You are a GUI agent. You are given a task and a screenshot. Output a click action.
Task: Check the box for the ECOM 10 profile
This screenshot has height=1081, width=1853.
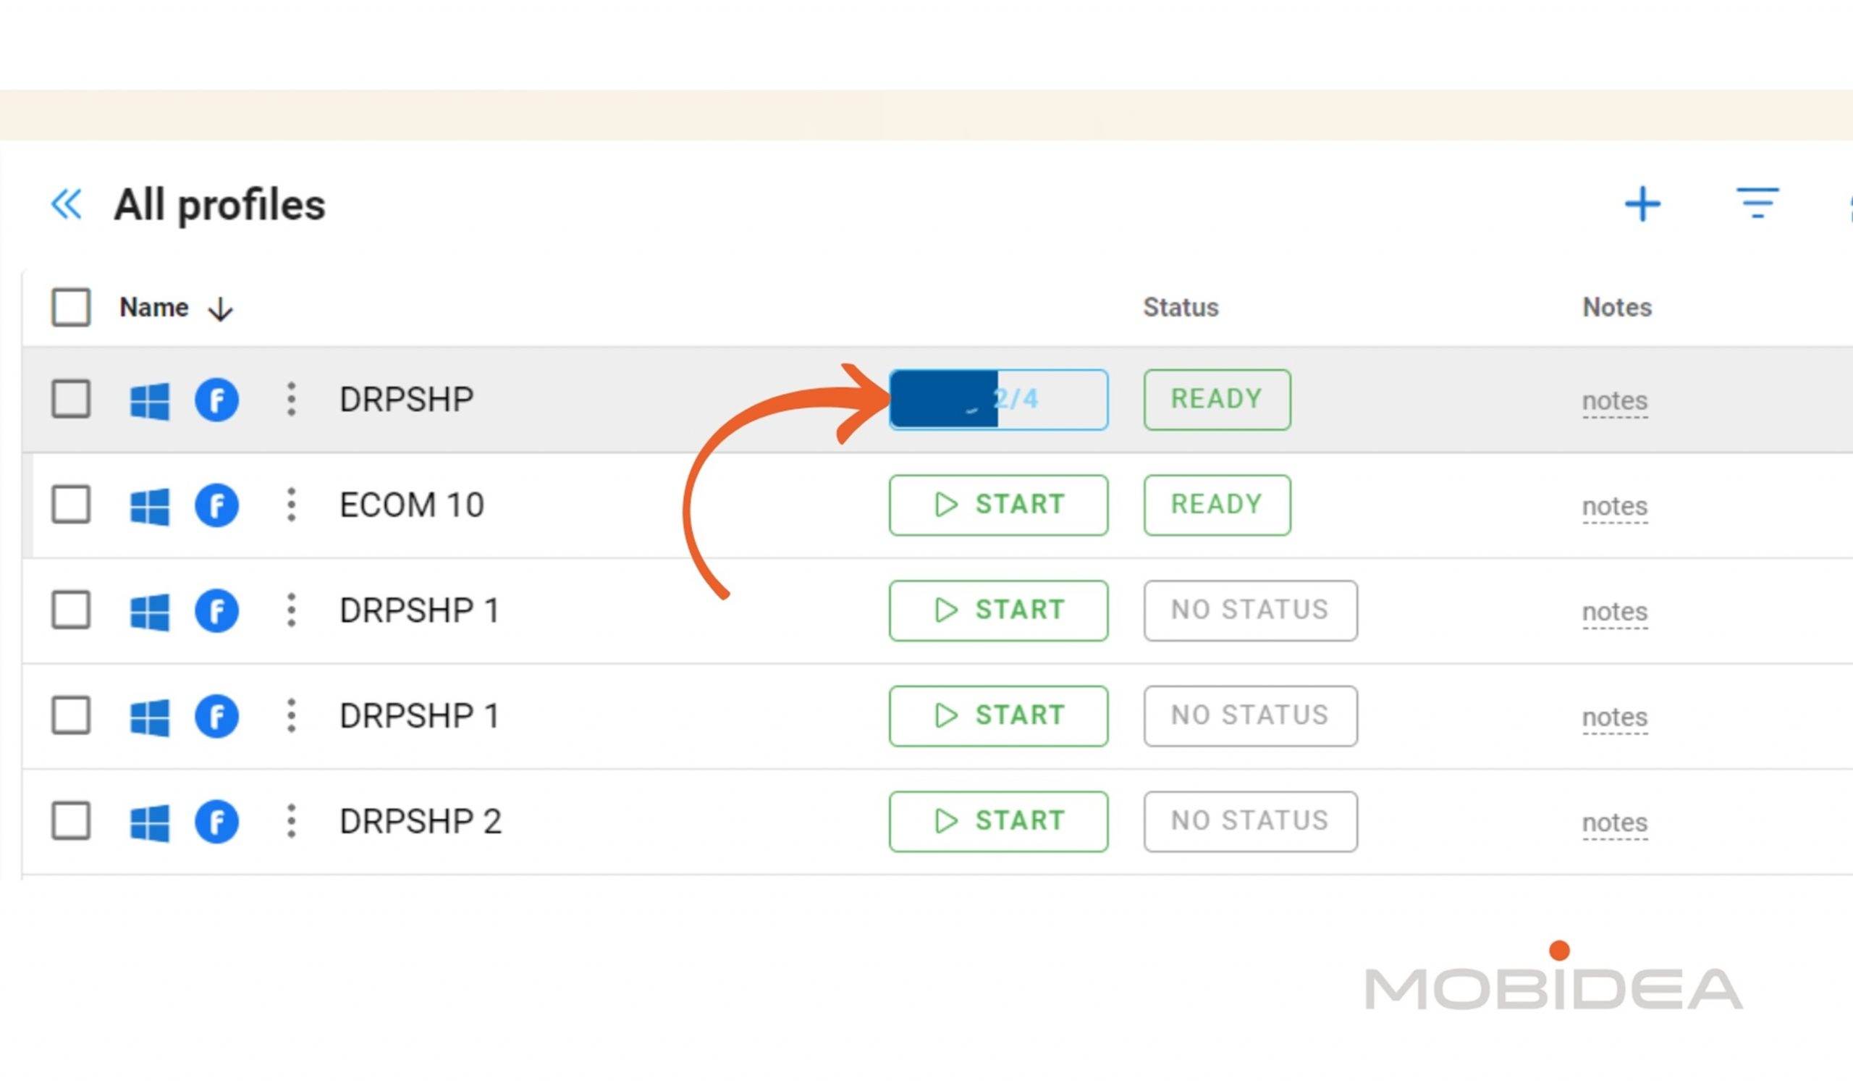(72, 505)
